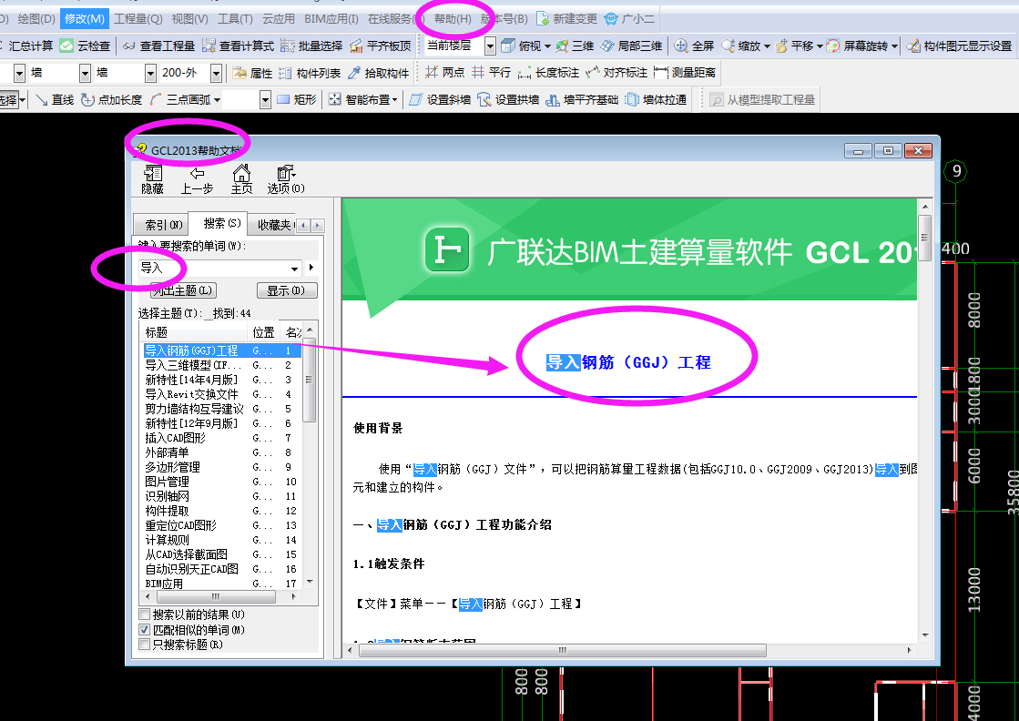Open the 200-外 component dropdown
The width and height of the screenshot is (1019, 721).
[217, 73]
